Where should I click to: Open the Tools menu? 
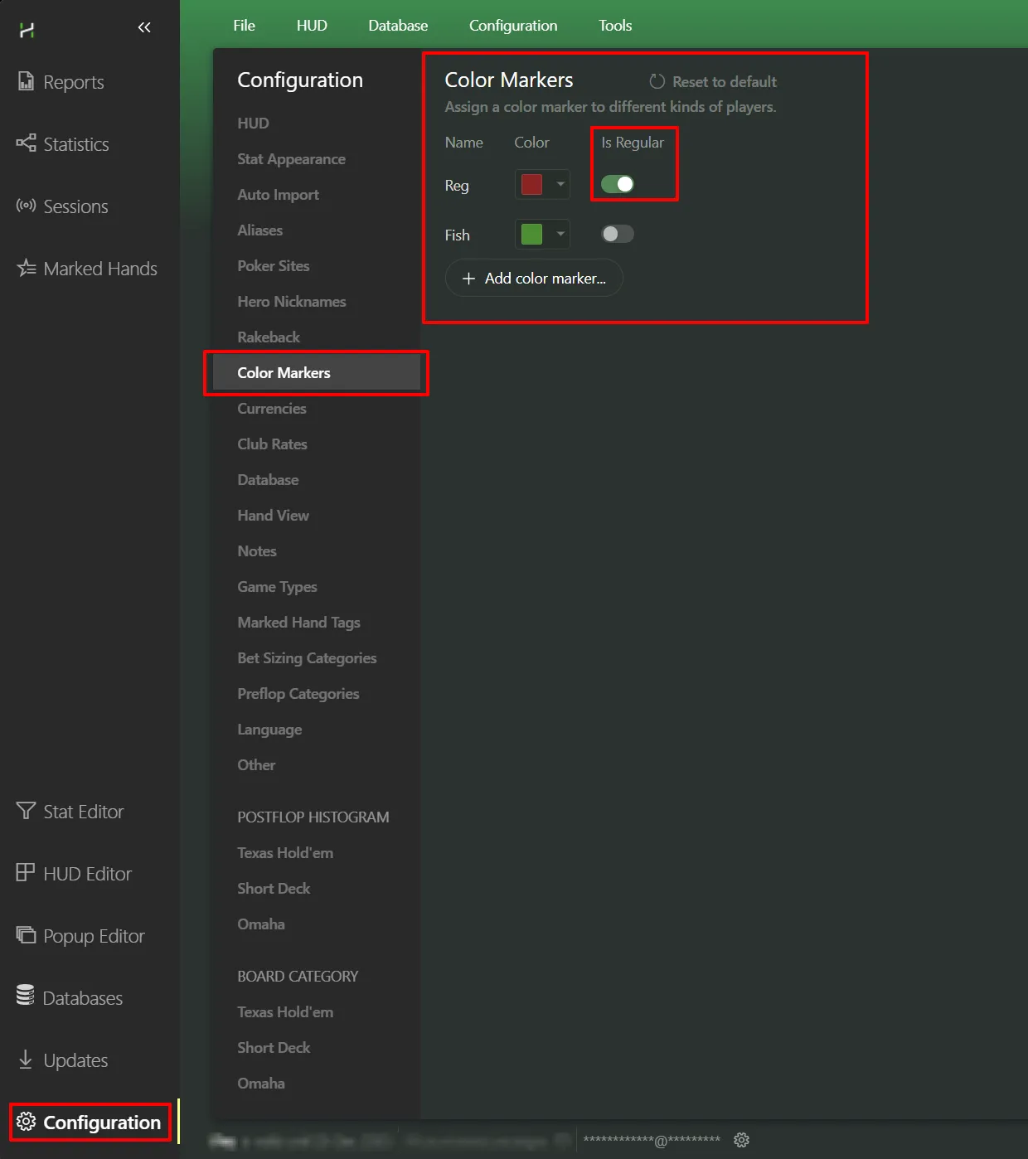615,26
